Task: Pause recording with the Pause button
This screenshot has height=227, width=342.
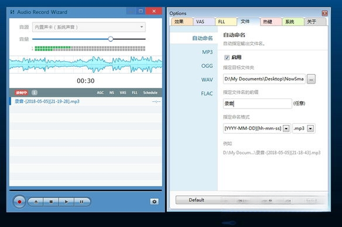Action: (x=82, y=202)
